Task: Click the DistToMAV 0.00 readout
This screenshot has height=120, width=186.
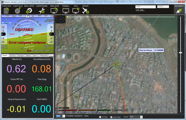Action: [x=42, y=109]
